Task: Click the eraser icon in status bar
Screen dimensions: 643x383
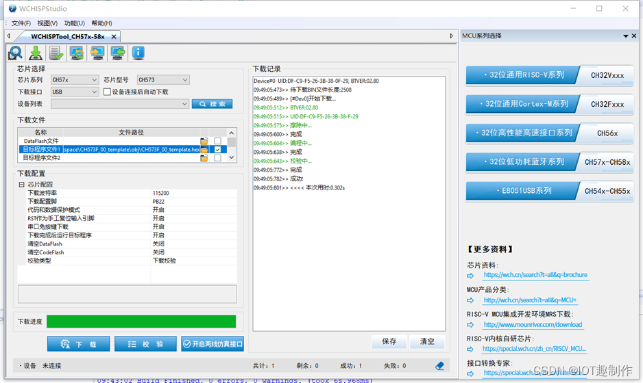Action: [439, 366]
